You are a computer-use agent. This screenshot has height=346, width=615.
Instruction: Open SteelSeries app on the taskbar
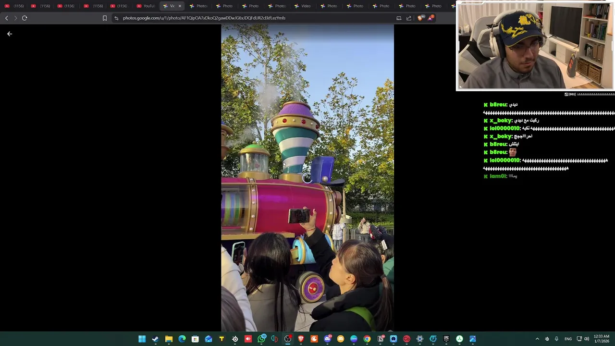click(235, 339)
